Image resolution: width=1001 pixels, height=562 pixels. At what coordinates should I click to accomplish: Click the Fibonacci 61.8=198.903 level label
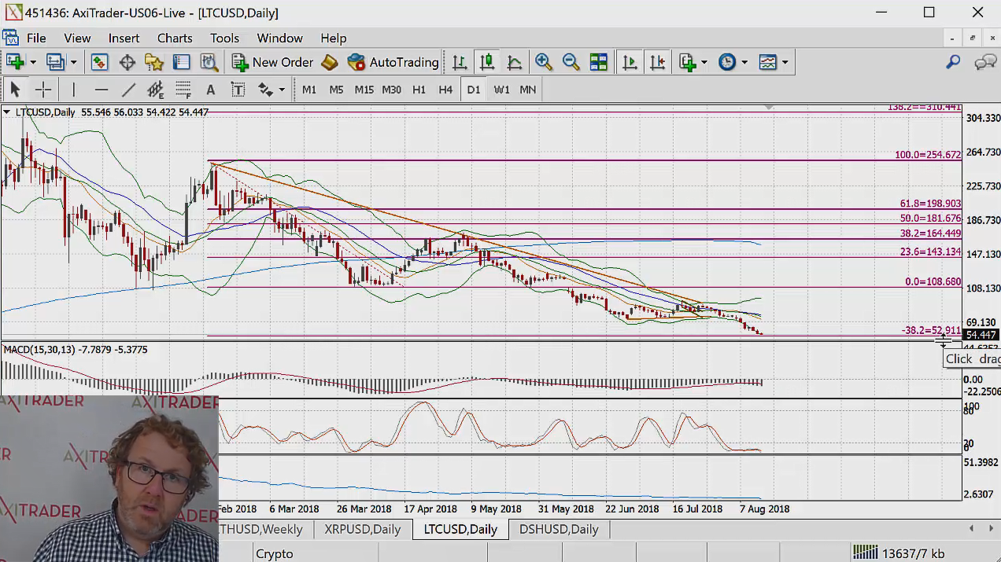pyautogui.click(x=930, y=204)
